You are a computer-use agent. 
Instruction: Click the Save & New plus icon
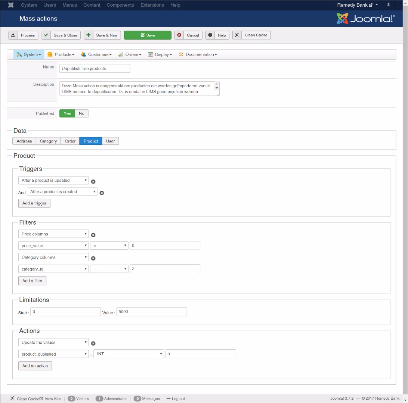pyautogui.click(x=89, y=35)
